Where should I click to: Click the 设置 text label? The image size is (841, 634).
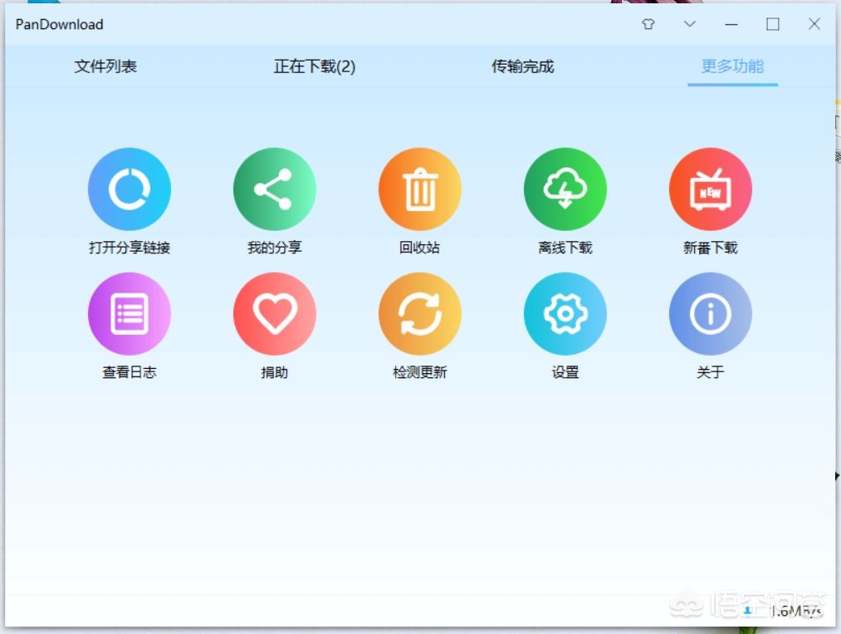565,372
